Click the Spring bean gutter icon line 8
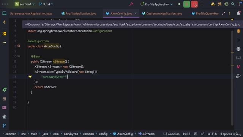This screenshot has height=137, width=243. click(19, 46)
